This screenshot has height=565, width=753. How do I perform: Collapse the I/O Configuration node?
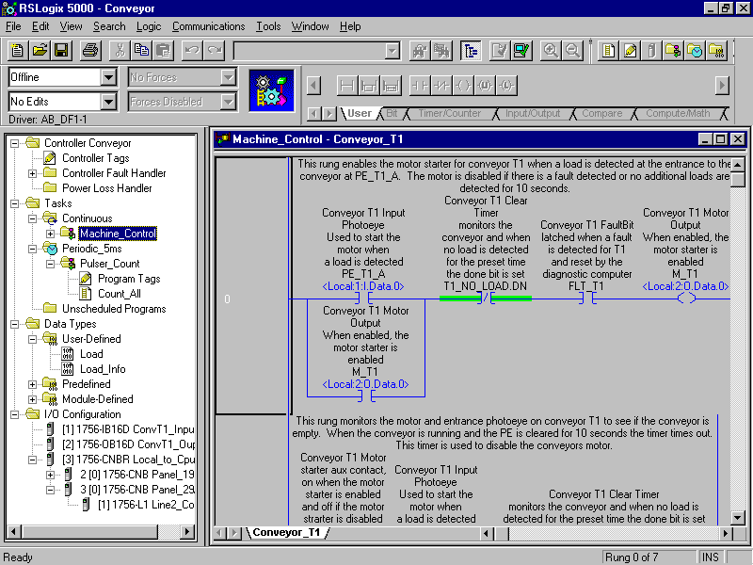click(15, 414)
